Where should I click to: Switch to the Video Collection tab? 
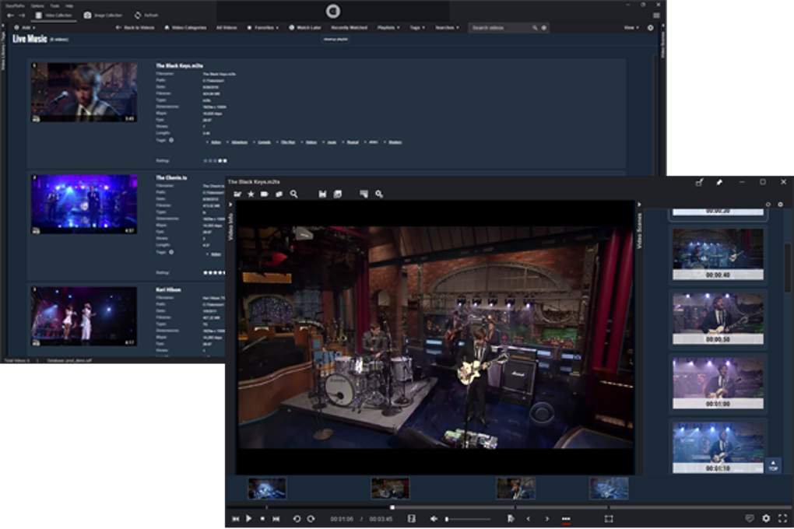click(54, 16)
